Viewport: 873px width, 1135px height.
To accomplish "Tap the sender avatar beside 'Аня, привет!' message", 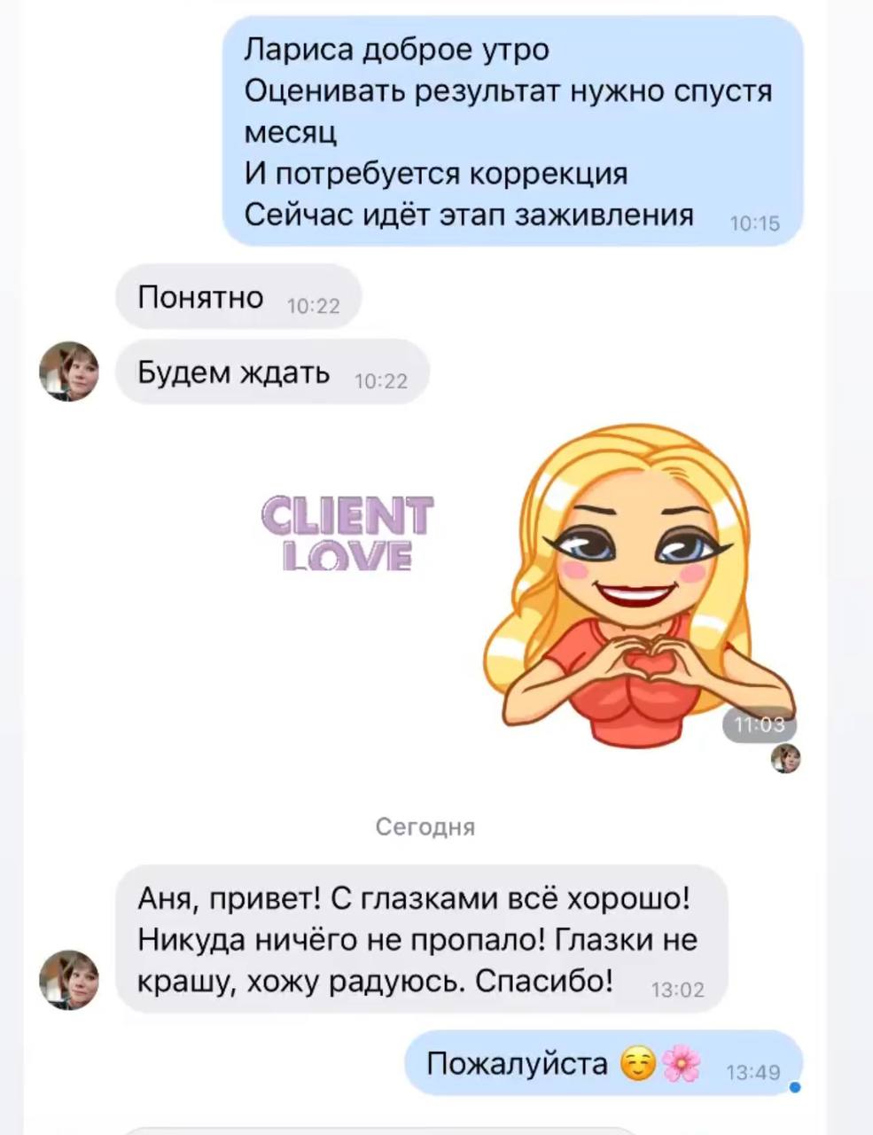I will [x=69, y=981].
